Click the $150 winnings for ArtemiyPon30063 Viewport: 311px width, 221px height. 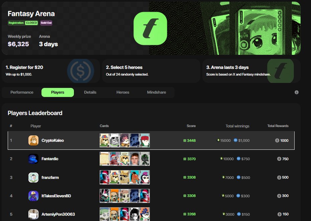(245, 214)
